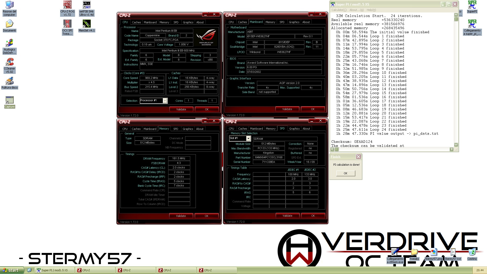Click OK in PI calculation done dialog
The image size is (487, 274).
tap(345, 173)
